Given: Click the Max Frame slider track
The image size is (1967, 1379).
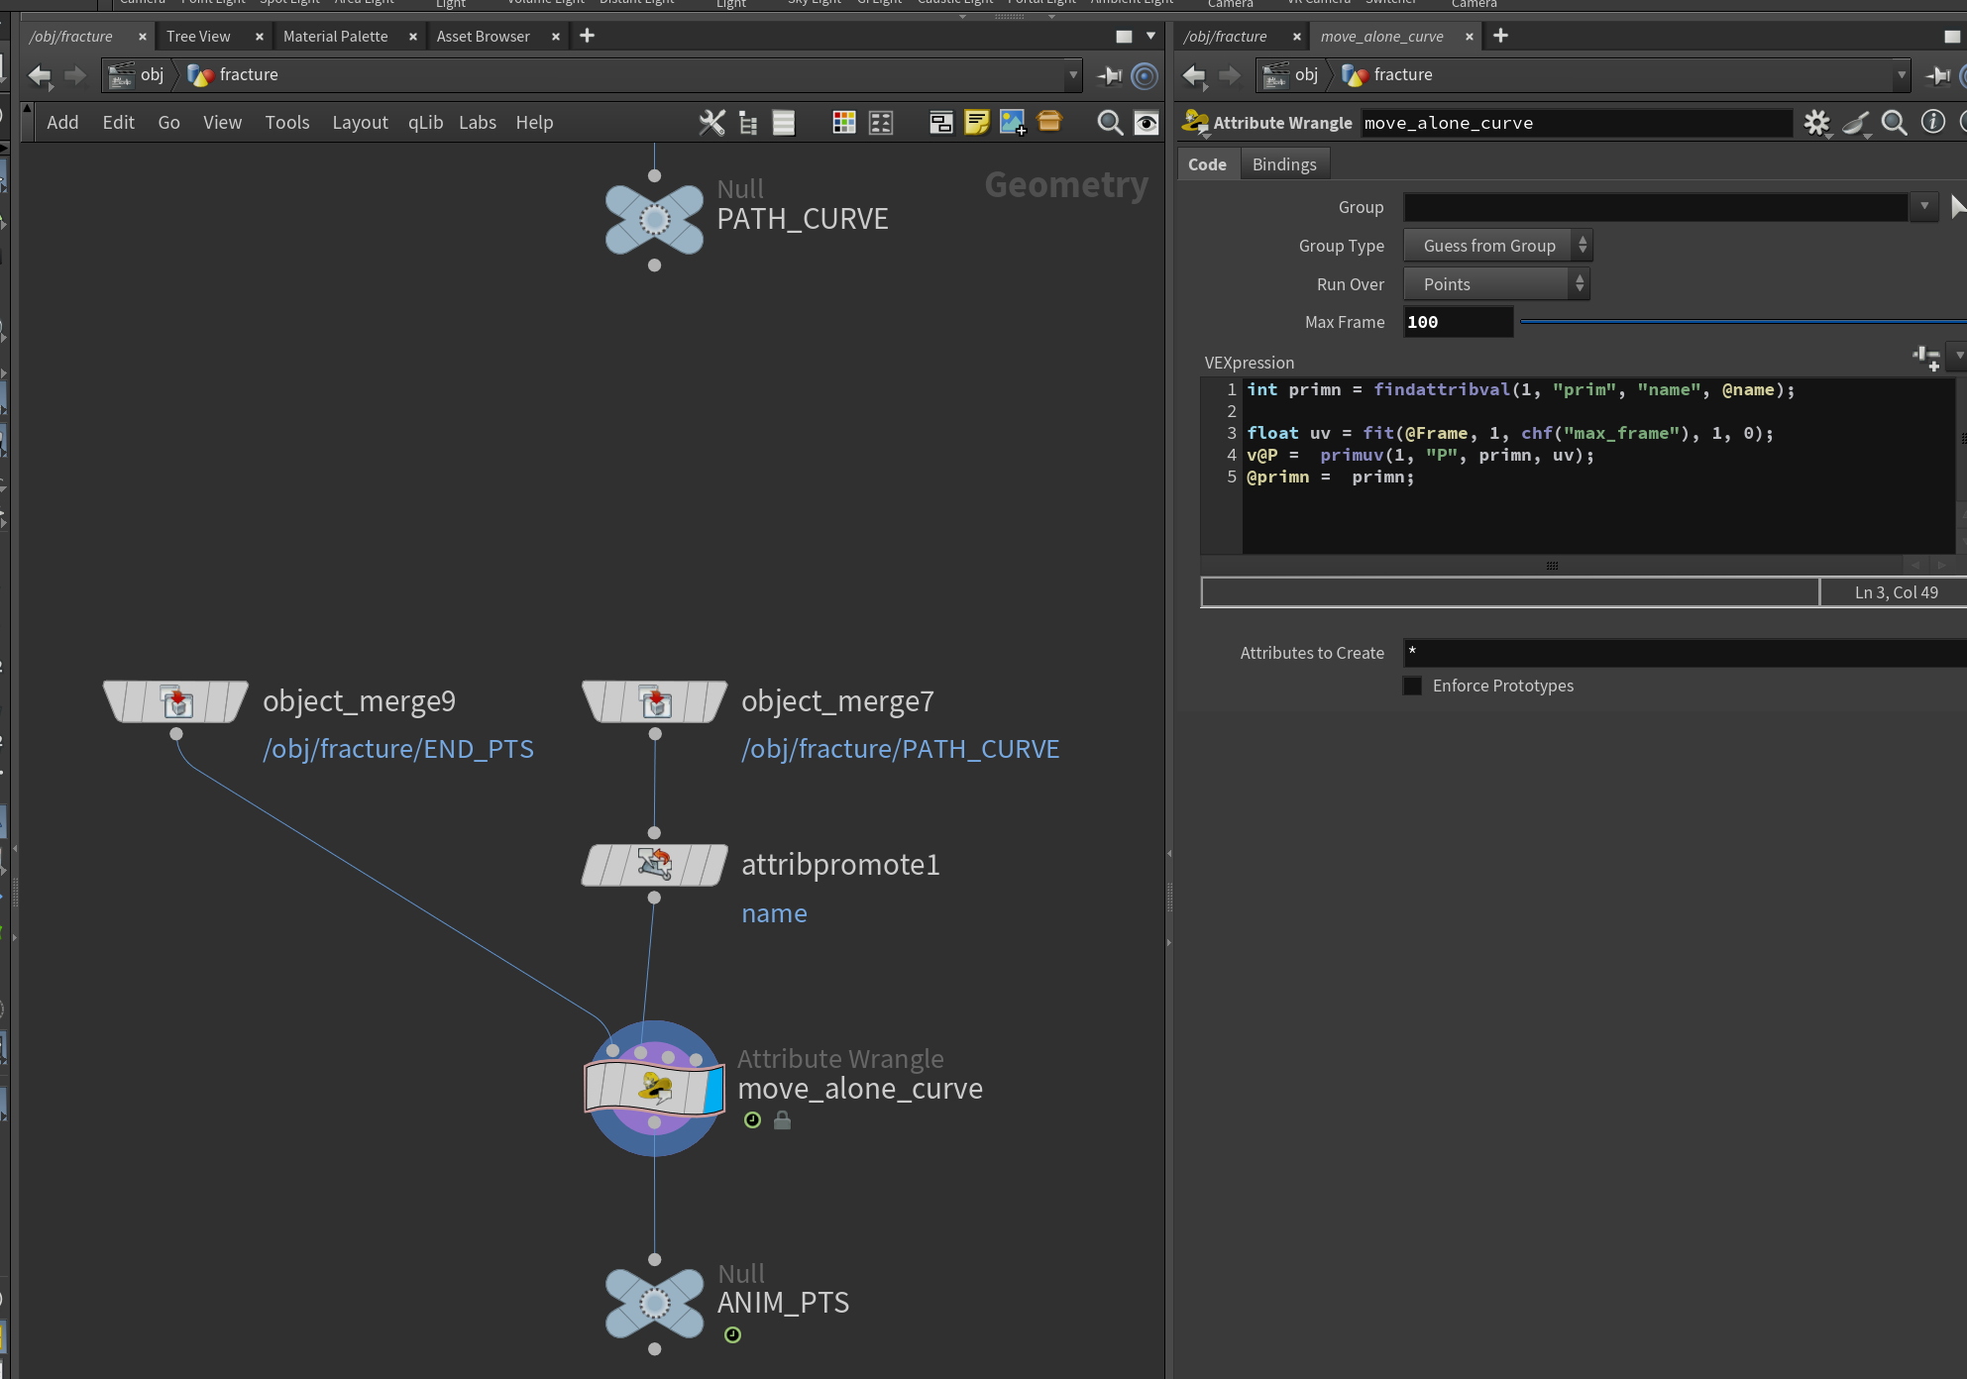Looking at the screenshot, I should [x=1743, y=321].
